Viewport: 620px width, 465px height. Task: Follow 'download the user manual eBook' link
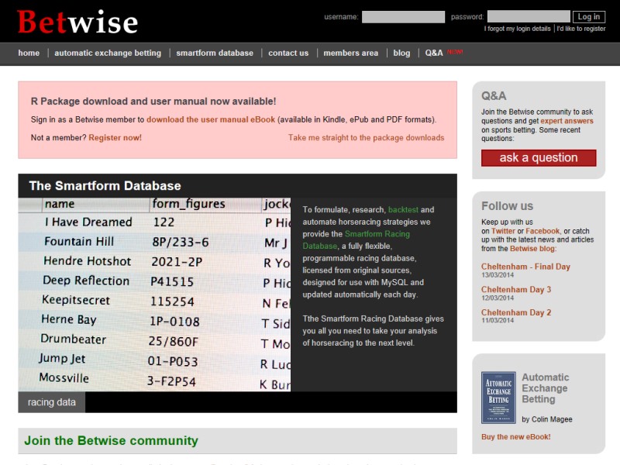[211, 119]
